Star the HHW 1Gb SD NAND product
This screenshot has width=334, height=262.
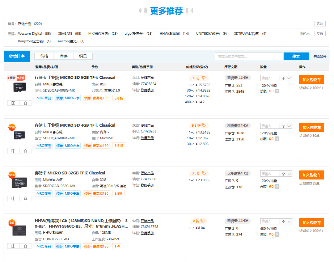click(x=25, y=246)
